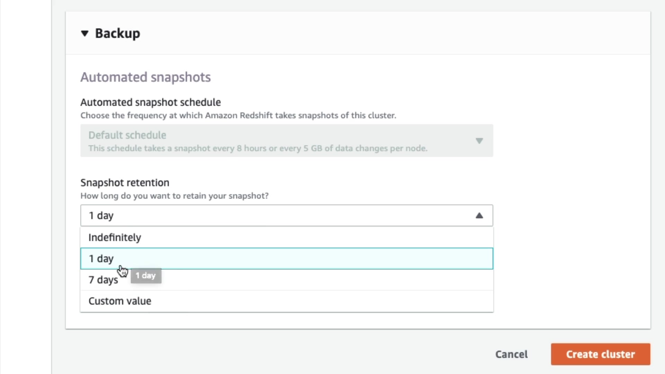This screenshot has height=374, width=665.
Task: Click the Choose the frequency description text
Action: [x=238, y=116]
